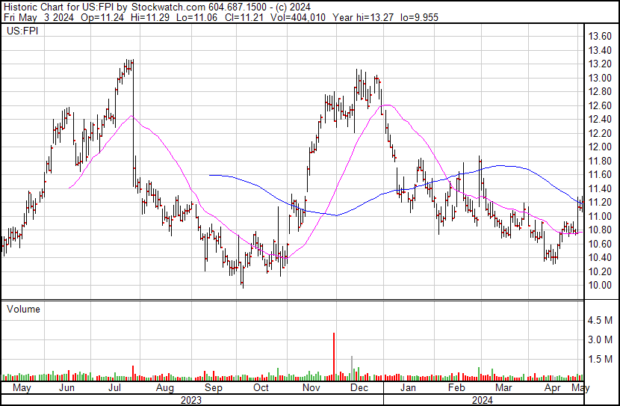Click the Stockwatch.com text in the header
620x406 pixels.
point(168,7)
